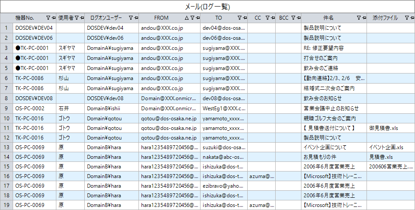This screenshot has height=210, width=415.
Task: Open filter for 使用者 column
Action: (76, 18)
